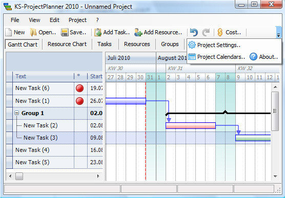Click Gantt vertical scrollbar down arrow
Image resolution: width=285 pixels, height=198 pixels.
tap(275, 176)
